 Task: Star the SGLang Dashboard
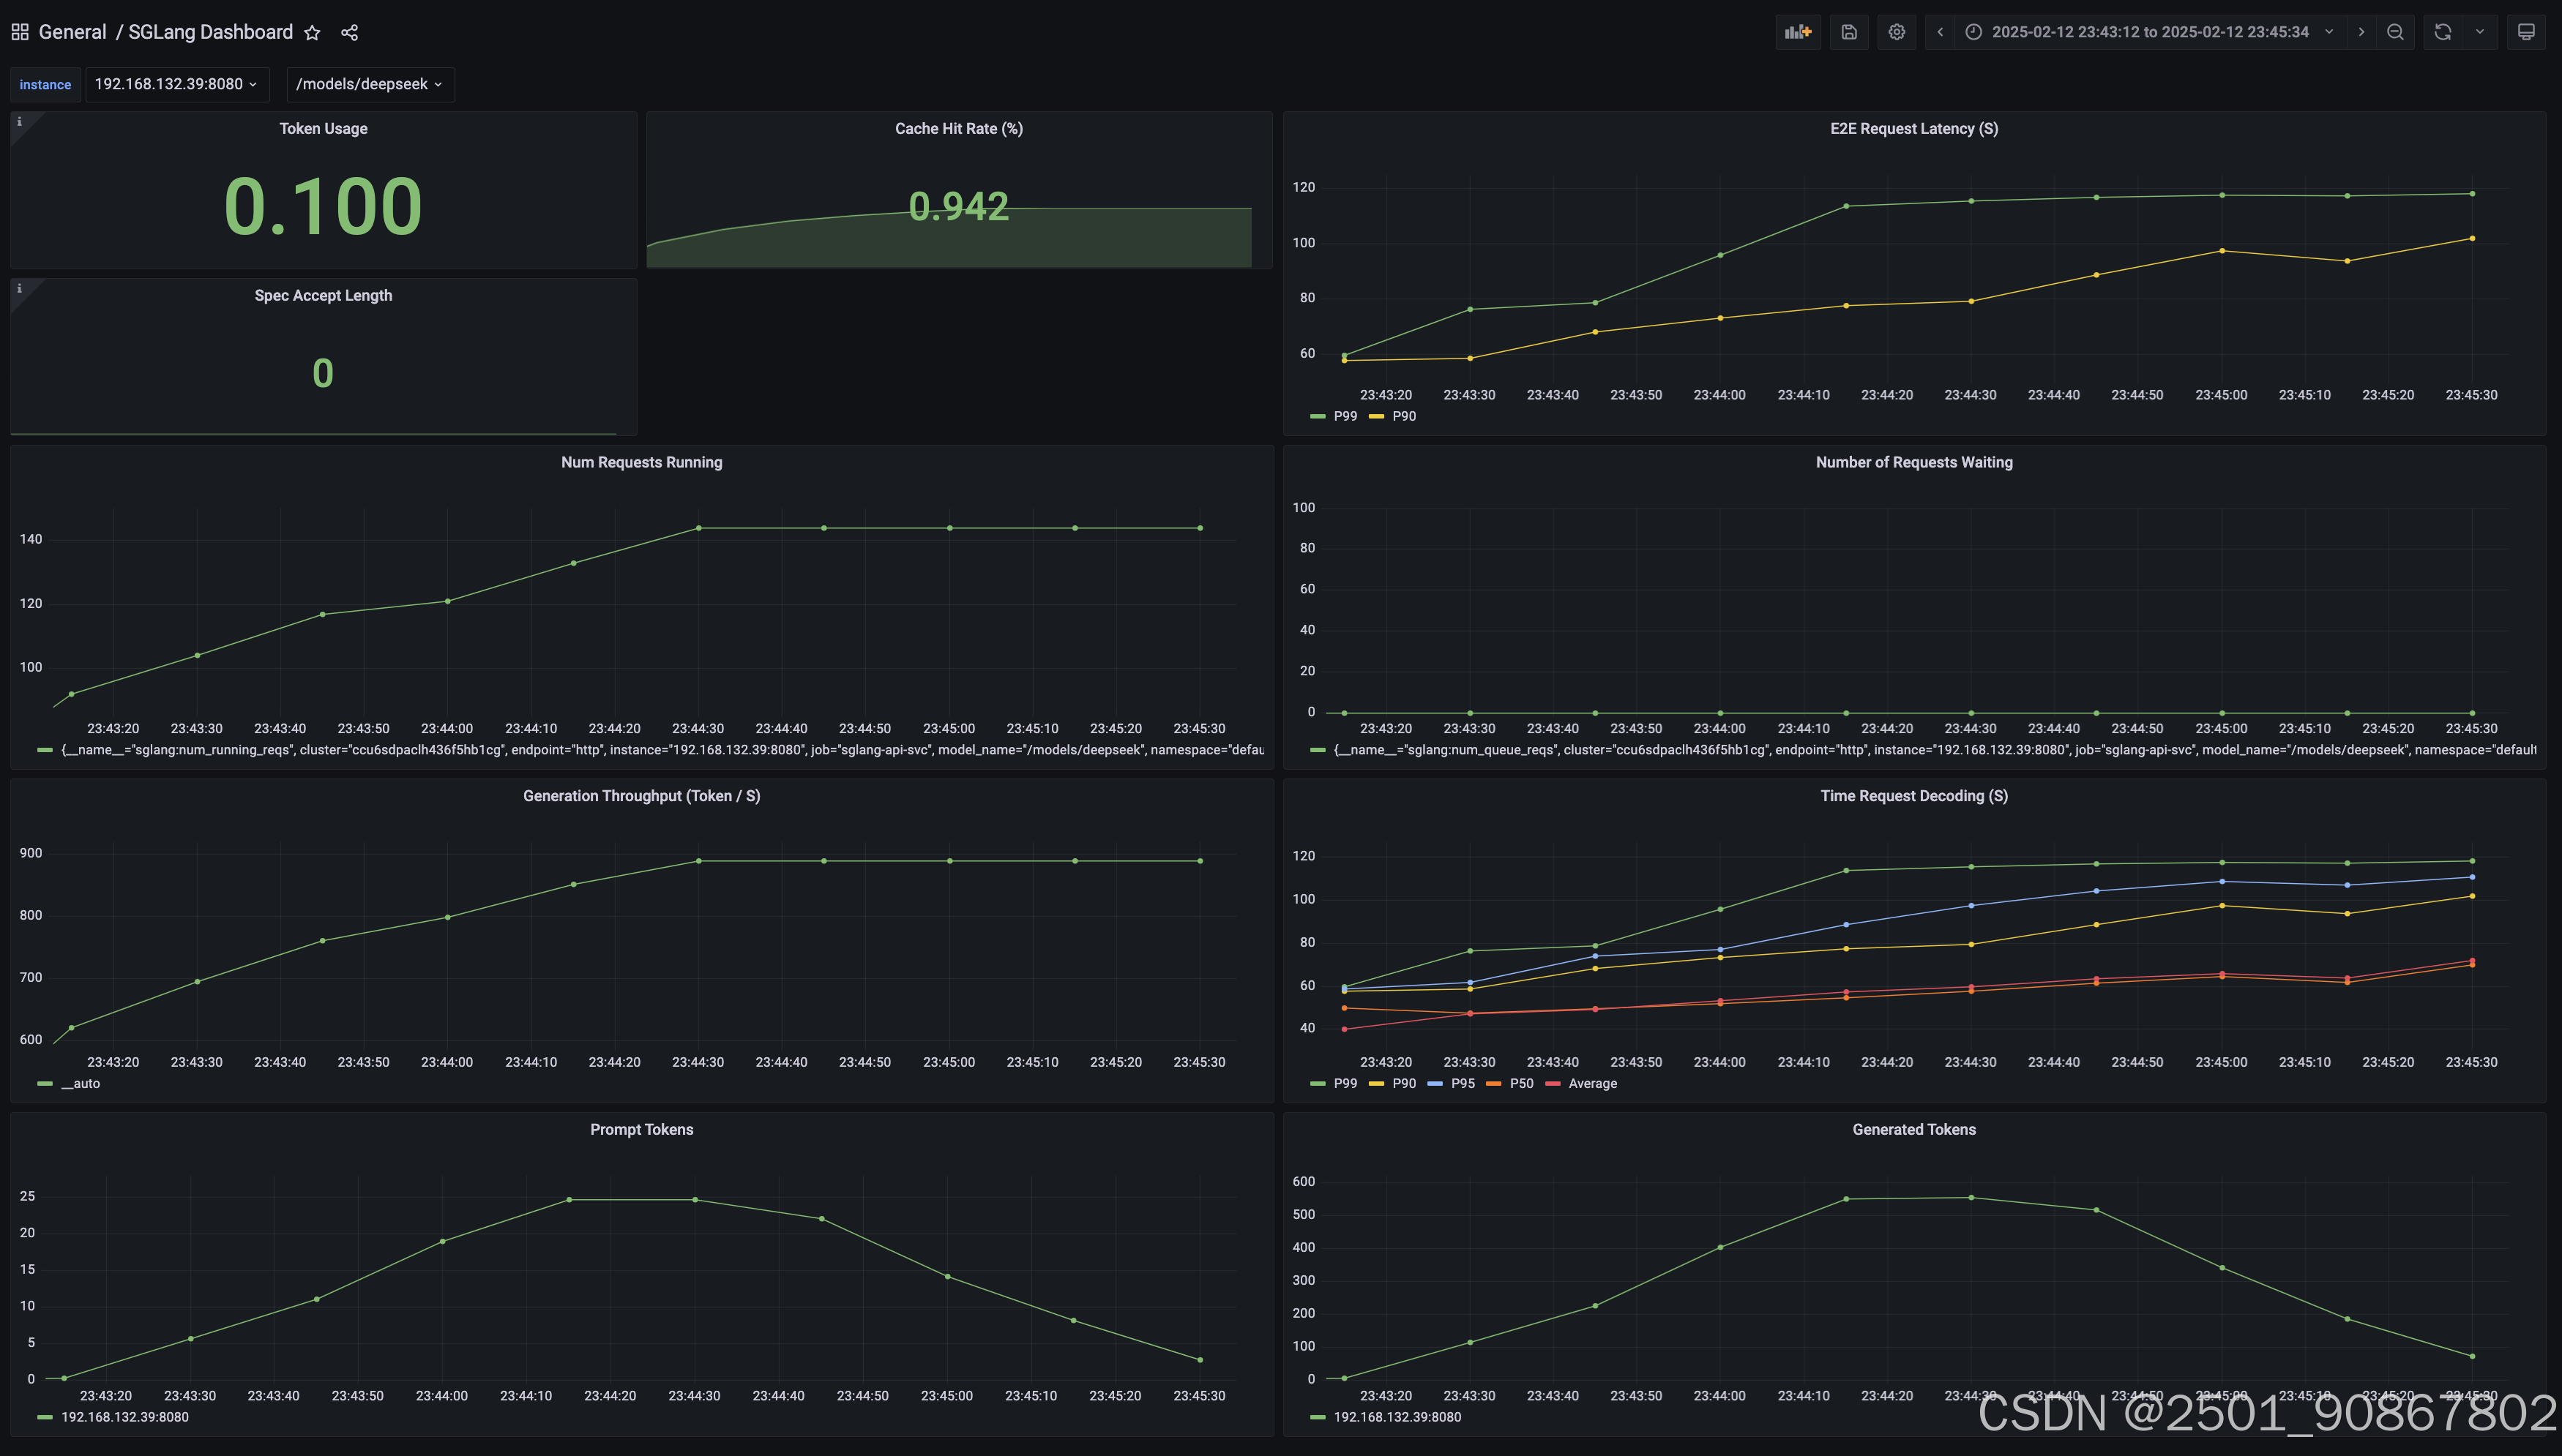tap(312, 33)
